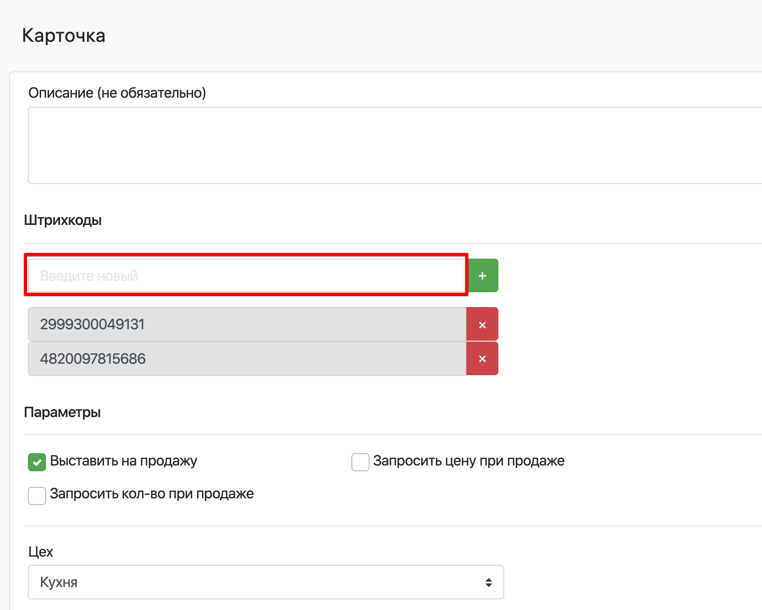
Task: Click the green plus add barcode button
Action: [483, 275]
